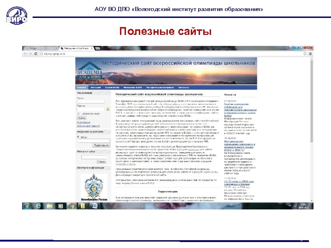Reload the page with the refresh icon
The width and height of the screenshot is (331, 248).
pos(36,54)
